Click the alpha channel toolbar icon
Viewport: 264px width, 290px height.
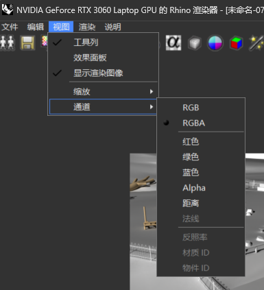click(173, 43)
